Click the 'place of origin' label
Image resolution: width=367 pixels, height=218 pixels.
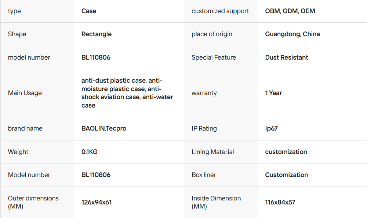212,34
